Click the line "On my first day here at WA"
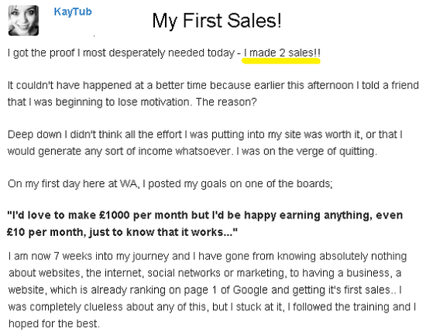This screenshot has width=426, height=335. [170, 184]
